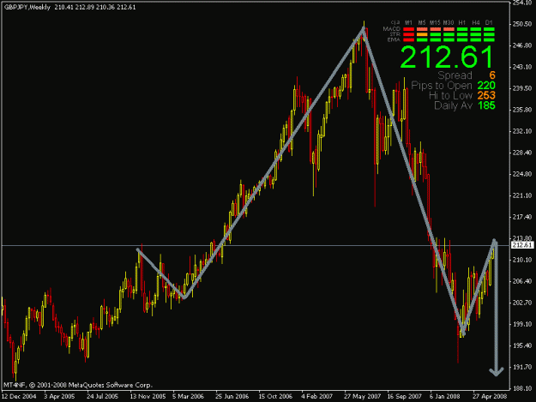Click the H1 timeframe column header
The width and height of the screenshot is (536, 402).
coord(462,22)
